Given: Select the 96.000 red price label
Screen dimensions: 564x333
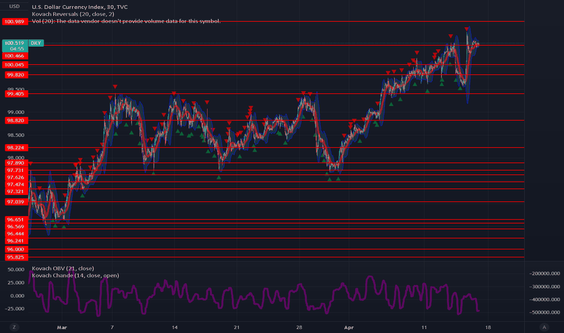Looking at the screenshot, I should coord(16,249).
